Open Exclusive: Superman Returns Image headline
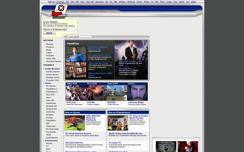244x152 pixels. tap(98, 48)
